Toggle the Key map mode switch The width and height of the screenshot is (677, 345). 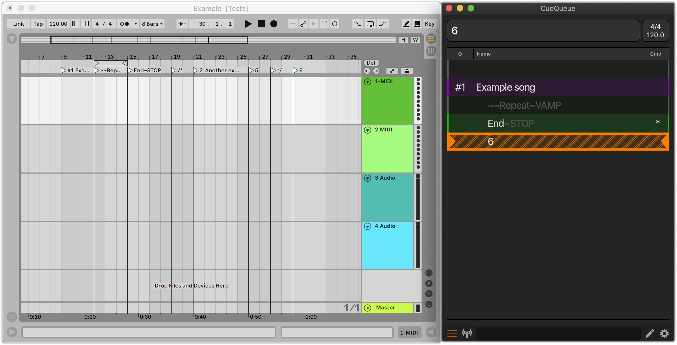pos(429,24)
